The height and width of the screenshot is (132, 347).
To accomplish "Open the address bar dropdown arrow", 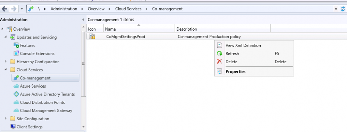I will pyautogui.click(x=336, y=9).
